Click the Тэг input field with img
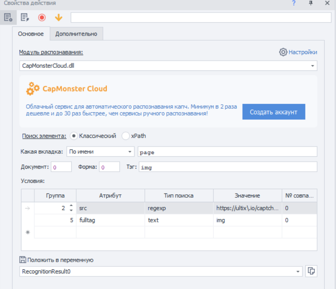 coord(228,167)
